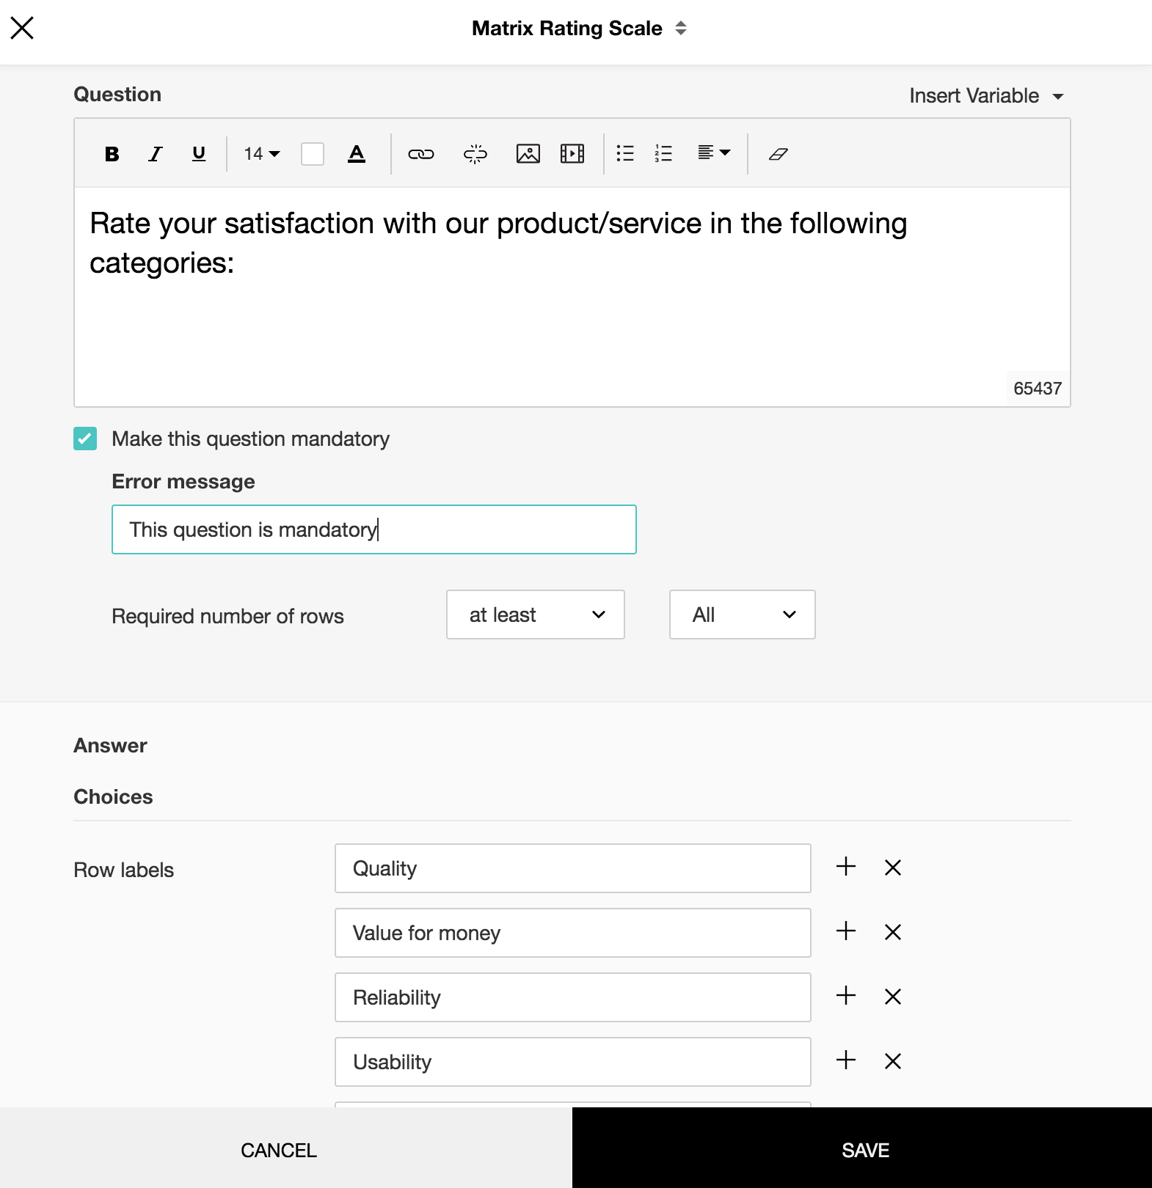The height and width of the screenshot is (1188, 1152).
Task: Open the font size 14 dropdown
Action: coord(262,154)
